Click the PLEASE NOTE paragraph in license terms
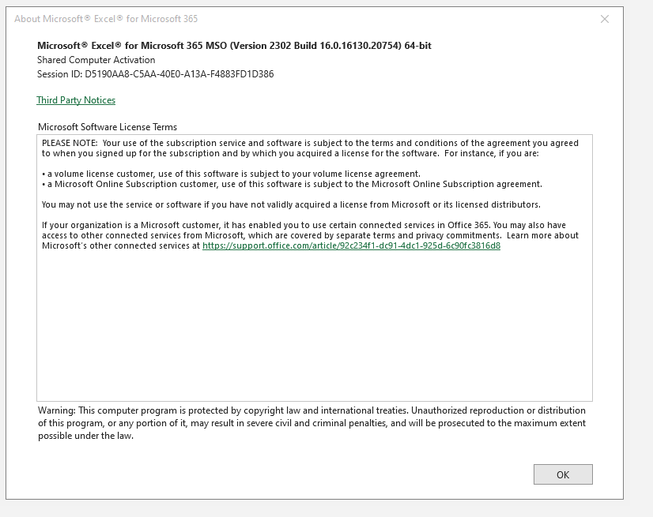This screenshot has width=653, height=517. tap(310, 148)
